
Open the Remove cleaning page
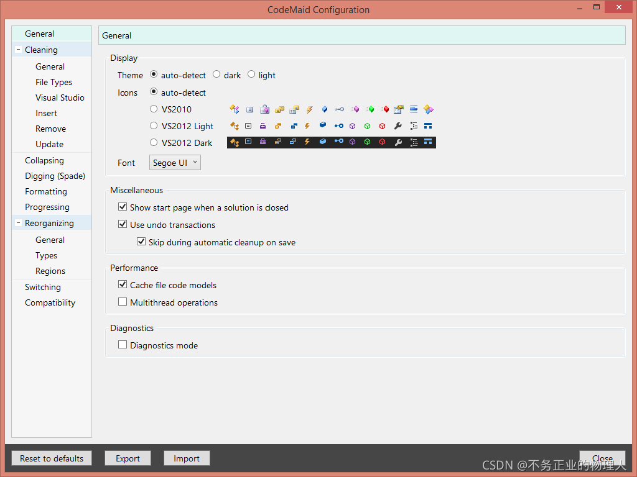click(52, 129)
